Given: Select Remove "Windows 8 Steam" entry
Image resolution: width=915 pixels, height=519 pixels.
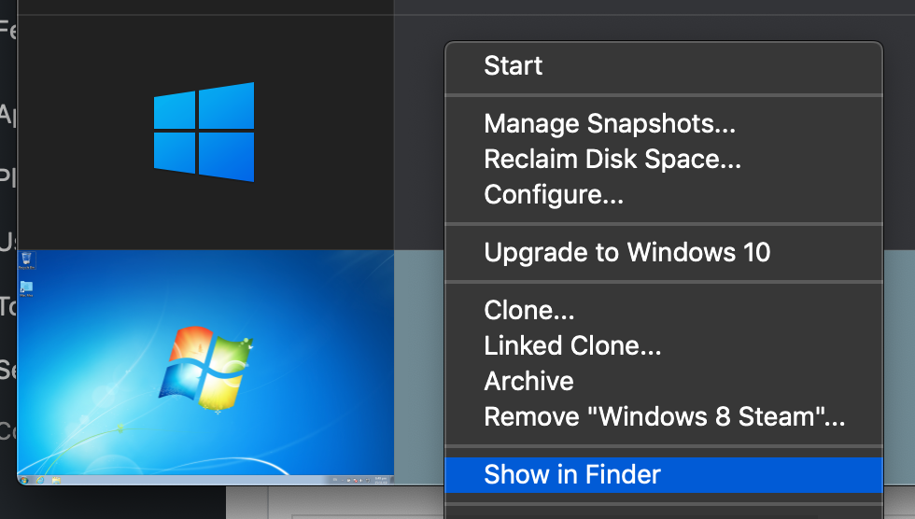Looking at the screenshot, I should pos(664,416).
